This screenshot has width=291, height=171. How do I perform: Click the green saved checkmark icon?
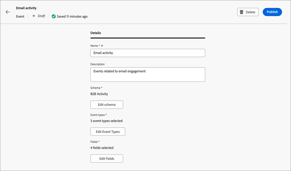(54, 16)
